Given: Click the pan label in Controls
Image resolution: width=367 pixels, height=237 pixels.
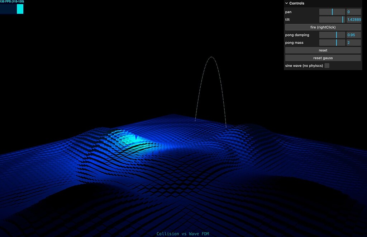Looking at the screenshot, I should point(288,11).
